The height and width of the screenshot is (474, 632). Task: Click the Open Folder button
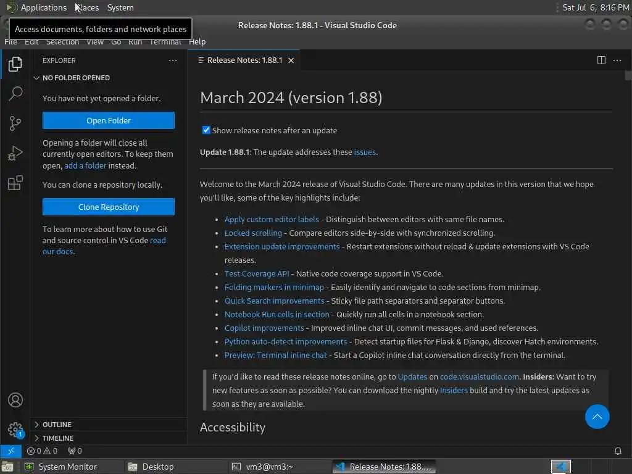click(109, 120)
